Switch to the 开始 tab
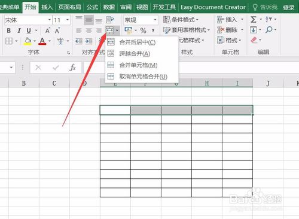The image size is (299, 219). 30,7
